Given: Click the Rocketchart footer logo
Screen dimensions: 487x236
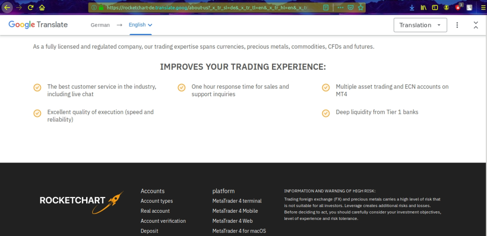Looking at the screenshot, I should pos(81,202).
